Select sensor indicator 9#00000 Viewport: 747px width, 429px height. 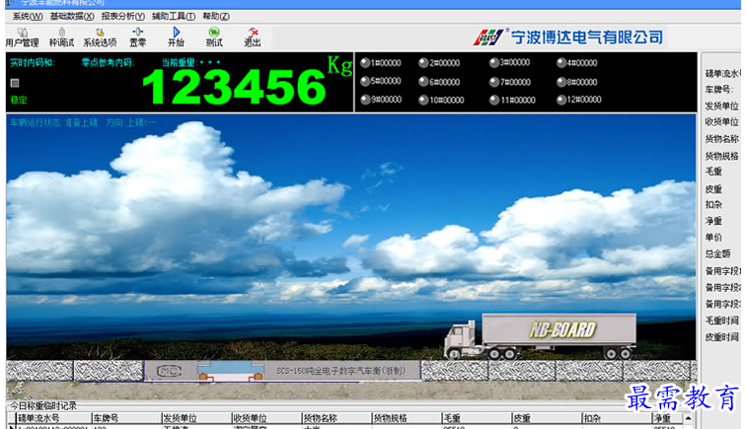(381, 100)
